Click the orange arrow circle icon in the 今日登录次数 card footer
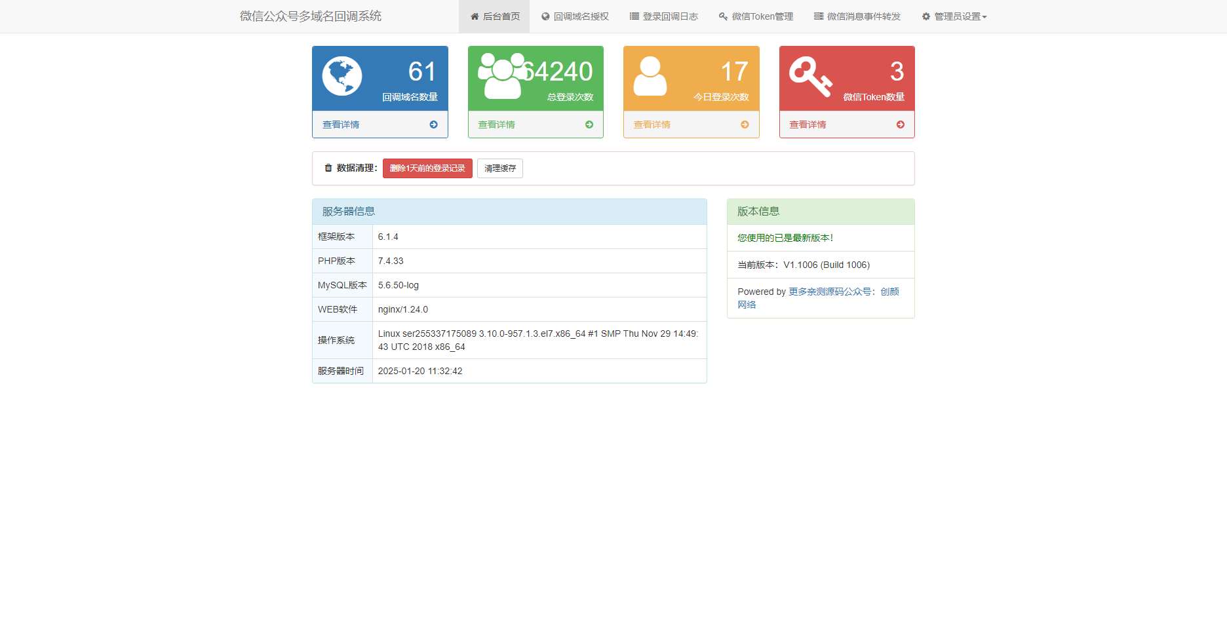 [x=745, y=124]
